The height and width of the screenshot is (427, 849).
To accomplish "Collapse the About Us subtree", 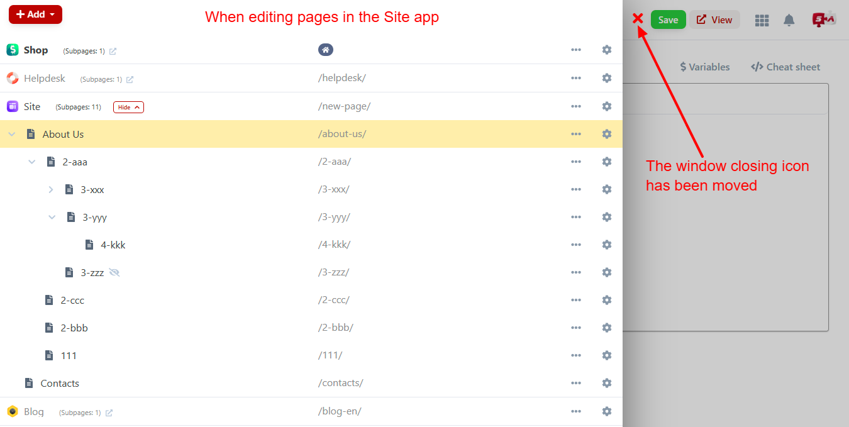I will tap(11, 134).
